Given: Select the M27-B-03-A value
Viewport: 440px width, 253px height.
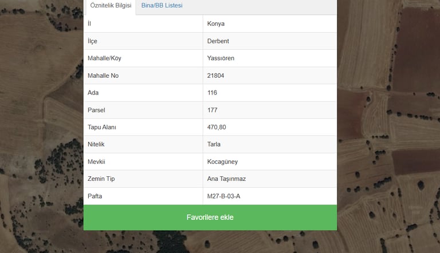Looking at the screenshot, I should click(223, 196).
